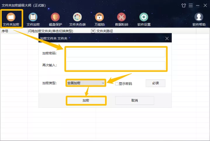This screenshot has width=210, height=141.
Task: Open the hamburger menu in title bar
Action: tap(191, 6)
